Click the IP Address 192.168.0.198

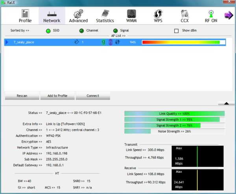pos(57,154)
